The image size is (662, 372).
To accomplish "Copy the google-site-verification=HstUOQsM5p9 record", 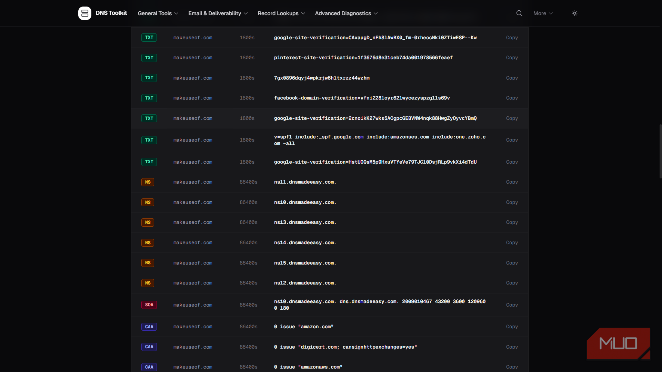I will (512, 162).
